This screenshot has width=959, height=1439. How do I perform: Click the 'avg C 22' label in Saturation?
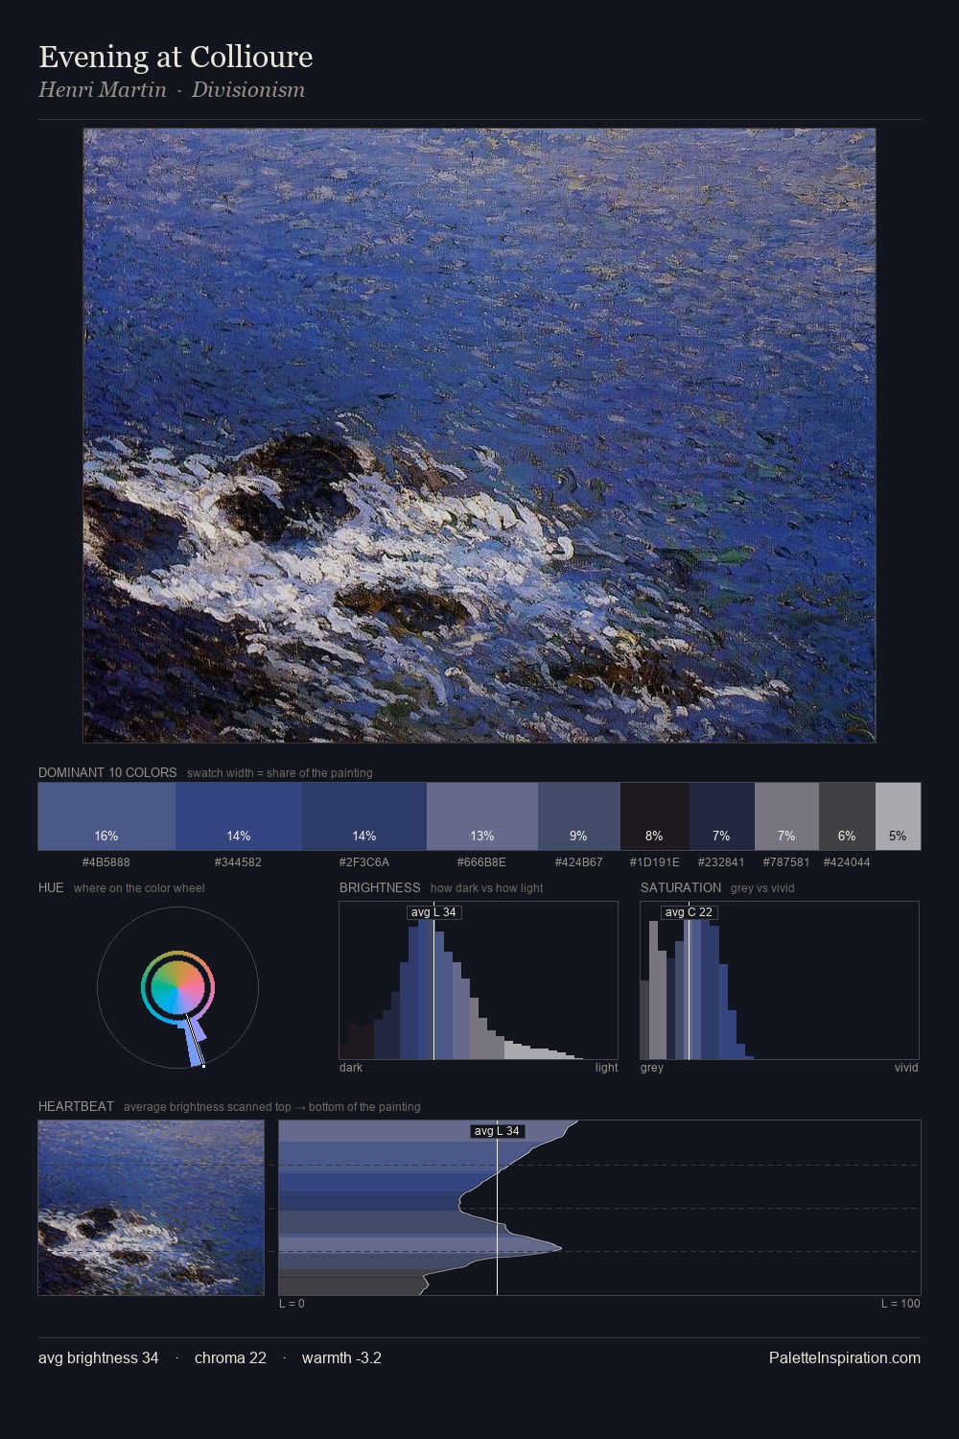690,912
